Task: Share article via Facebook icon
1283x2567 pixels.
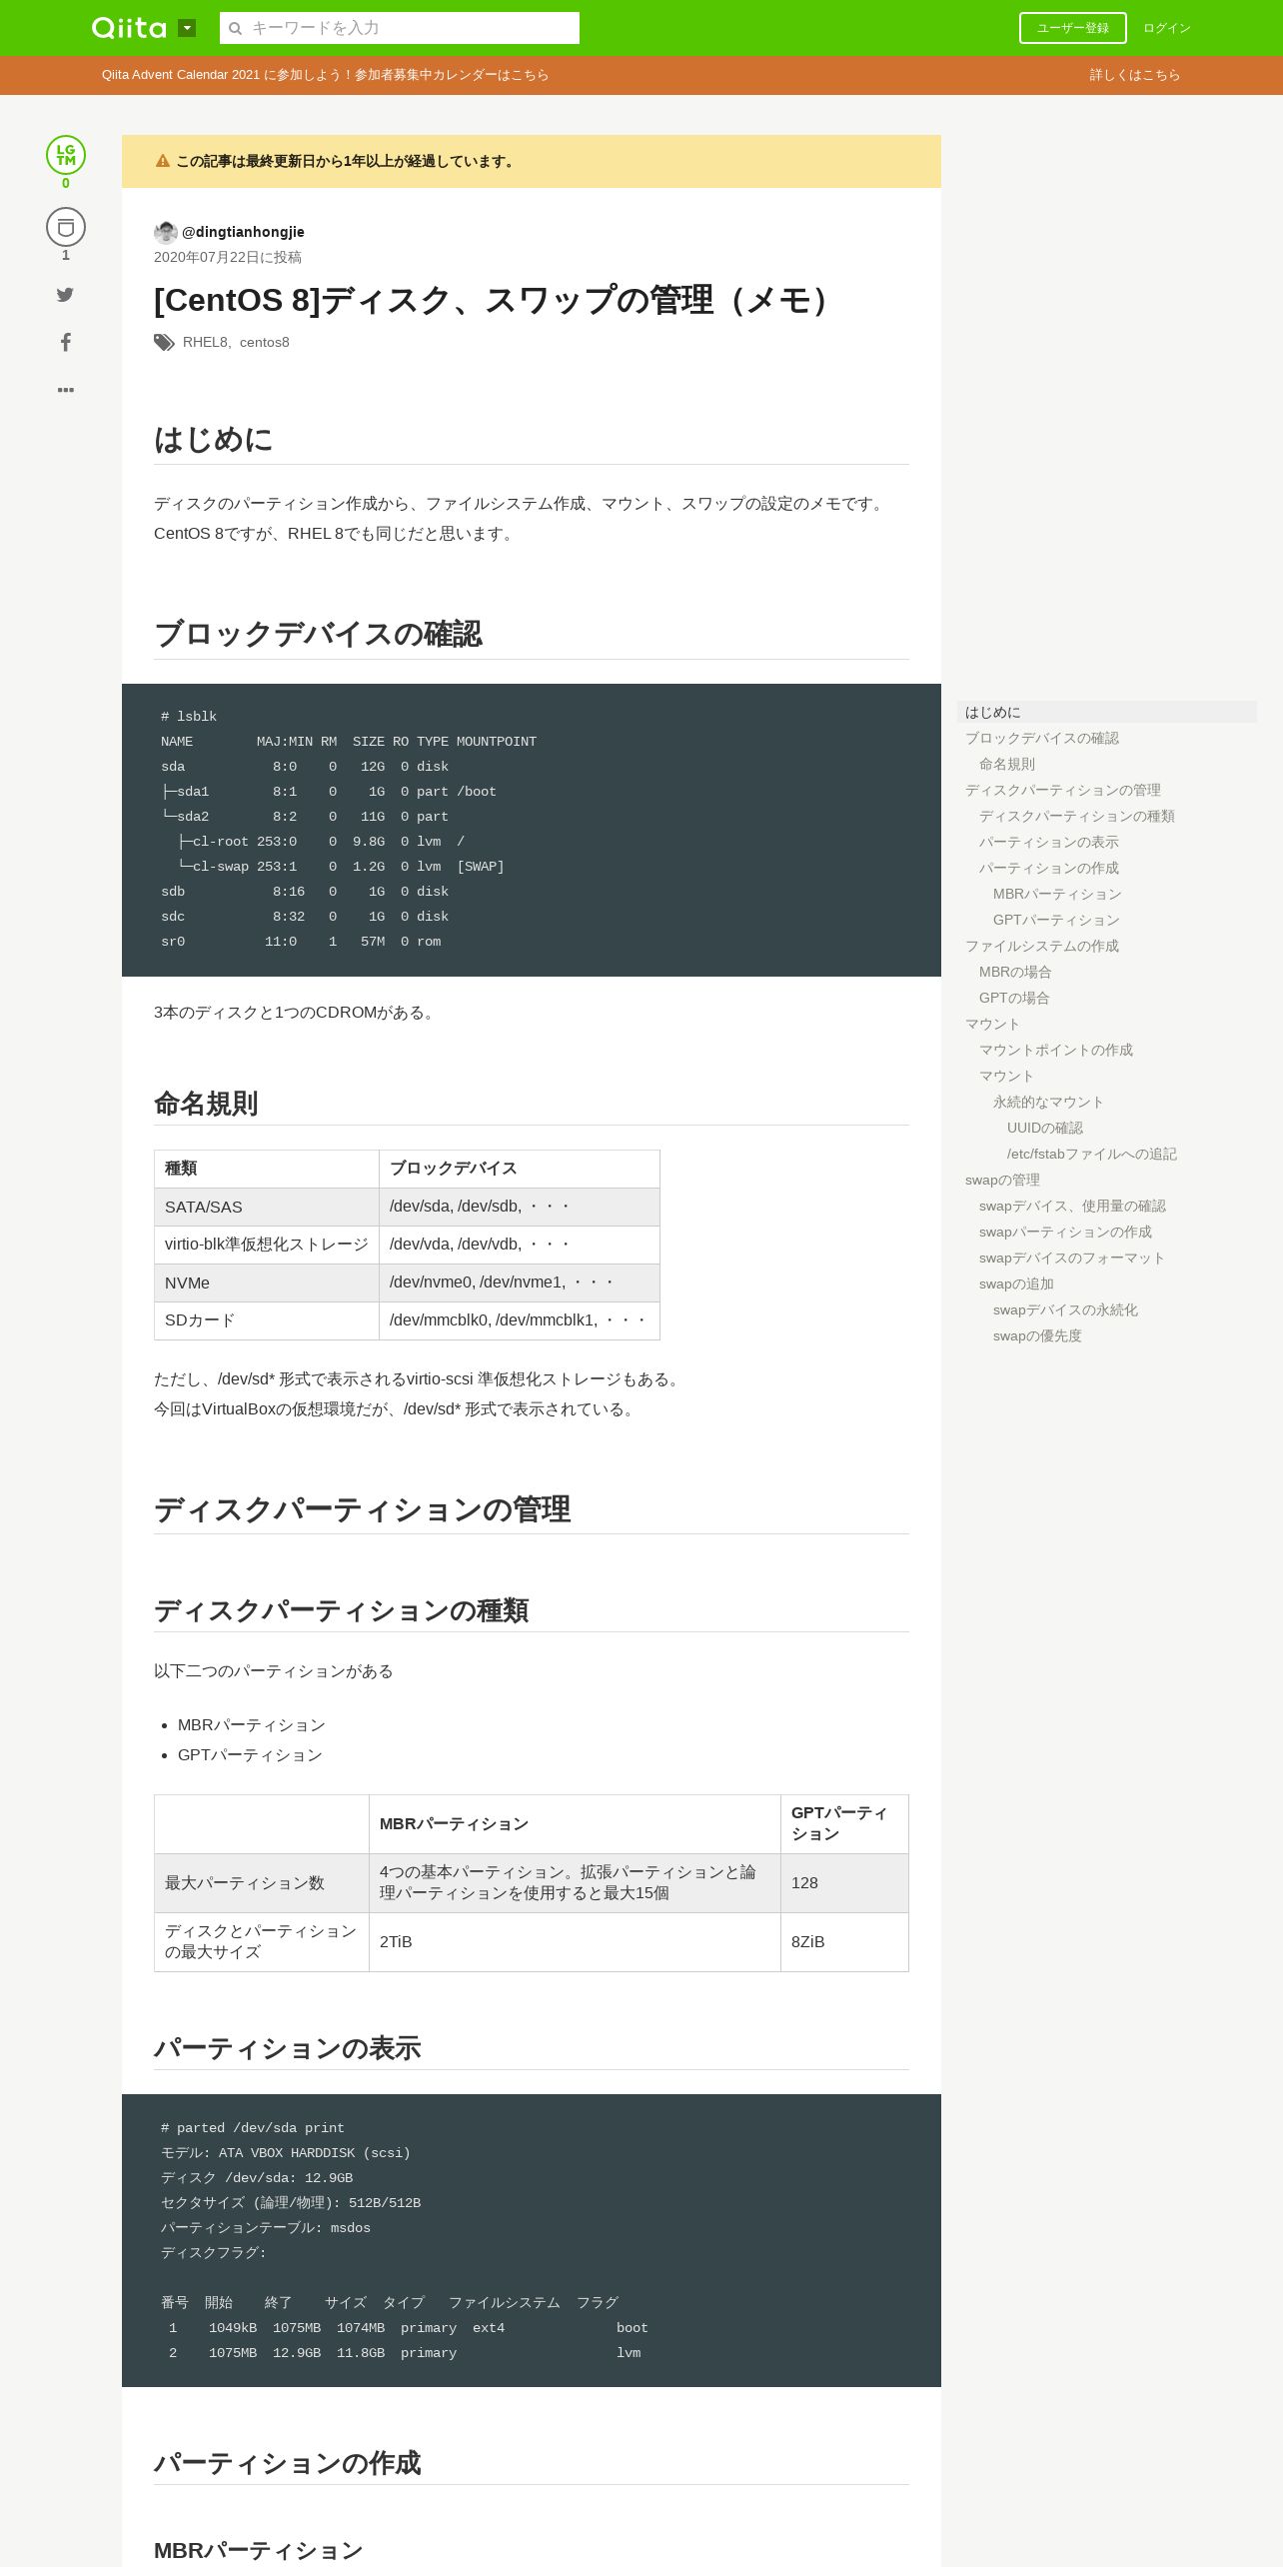Action: coord(66,342)
